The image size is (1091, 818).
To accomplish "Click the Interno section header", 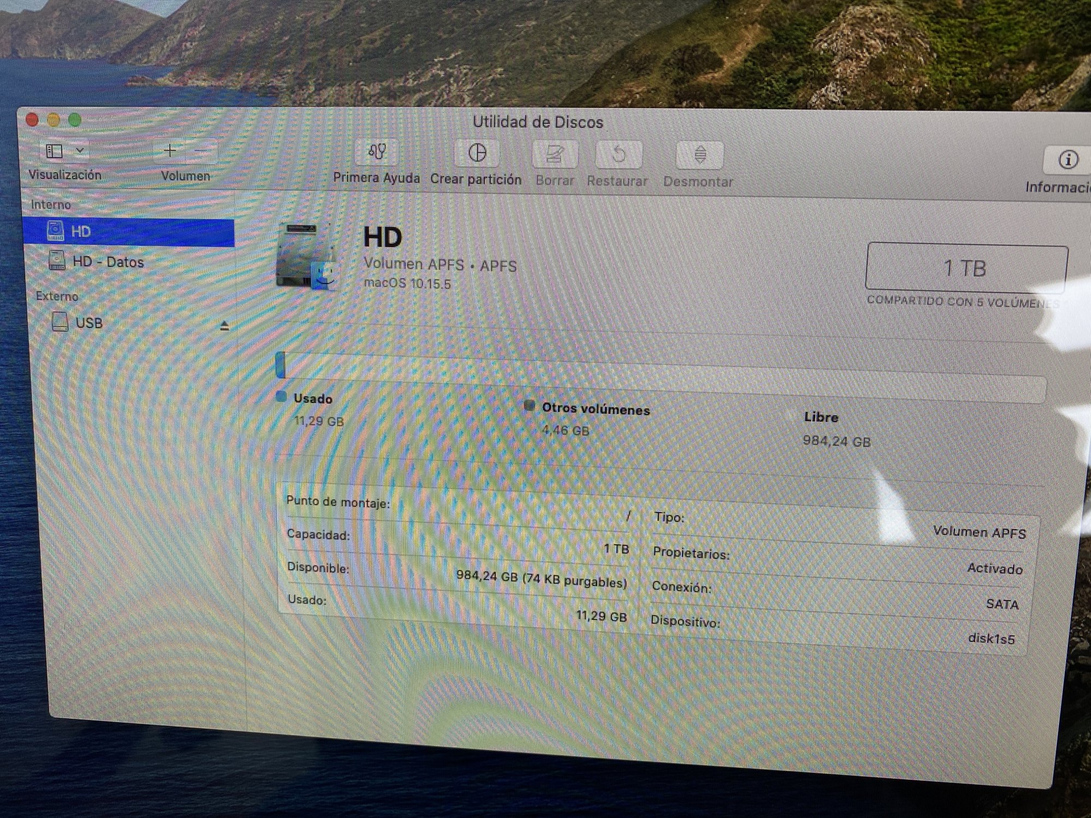I will 51,204.
